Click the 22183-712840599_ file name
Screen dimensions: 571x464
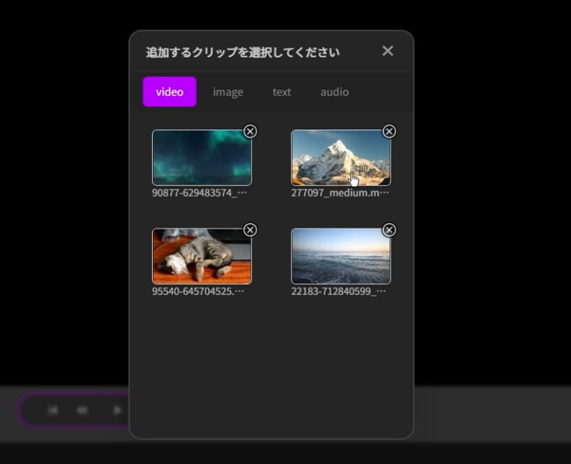(x=338, y=291)
